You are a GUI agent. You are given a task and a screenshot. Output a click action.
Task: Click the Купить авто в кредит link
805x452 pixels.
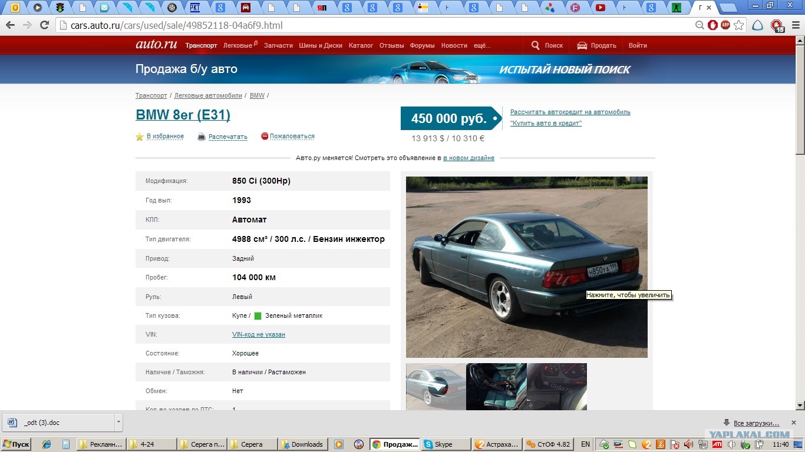coord(546,124)
